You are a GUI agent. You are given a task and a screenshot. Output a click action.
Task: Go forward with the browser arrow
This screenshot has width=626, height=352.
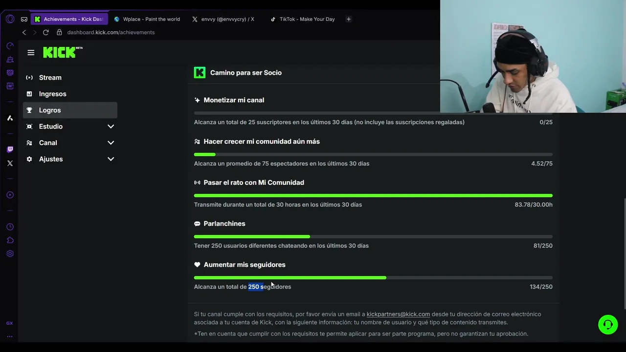click(x=35, y=32)
